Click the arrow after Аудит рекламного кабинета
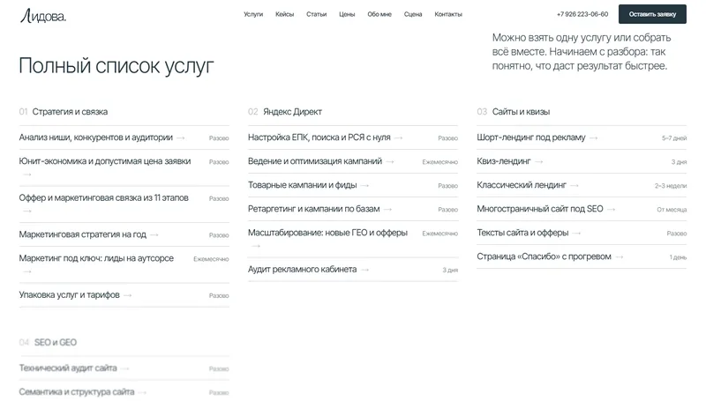The height and width of the screenshot is (401, 706). 365,270
